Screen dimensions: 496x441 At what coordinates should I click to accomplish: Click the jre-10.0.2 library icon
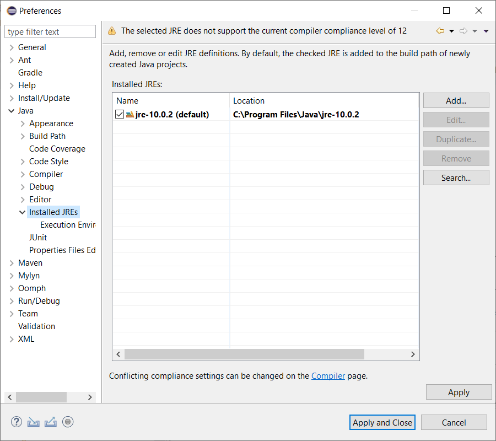[x=130, y=115]
